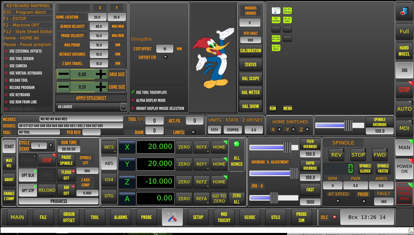
Task: Increase cone size with the plus button
Action: point(101,87)
